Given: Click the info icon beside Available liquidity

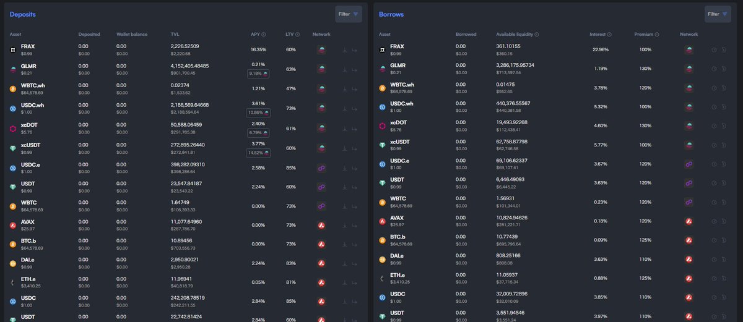Looking at the screenshot, I should coord(537,35).
